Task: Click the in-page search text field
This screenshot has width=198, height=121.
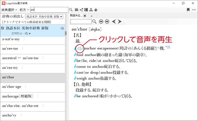Action: (81, 21)
